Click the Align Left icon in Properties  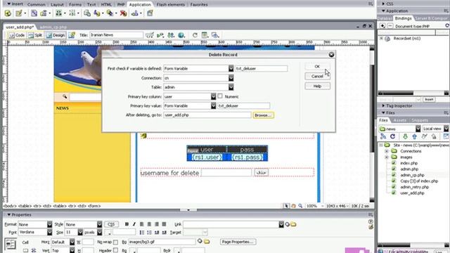pos(142,224)
